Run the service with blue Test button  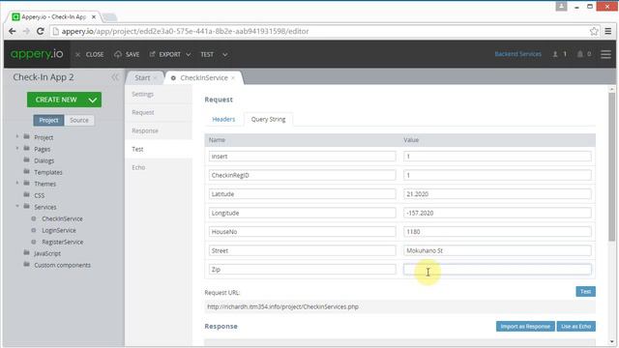click(x=585, y=292)
